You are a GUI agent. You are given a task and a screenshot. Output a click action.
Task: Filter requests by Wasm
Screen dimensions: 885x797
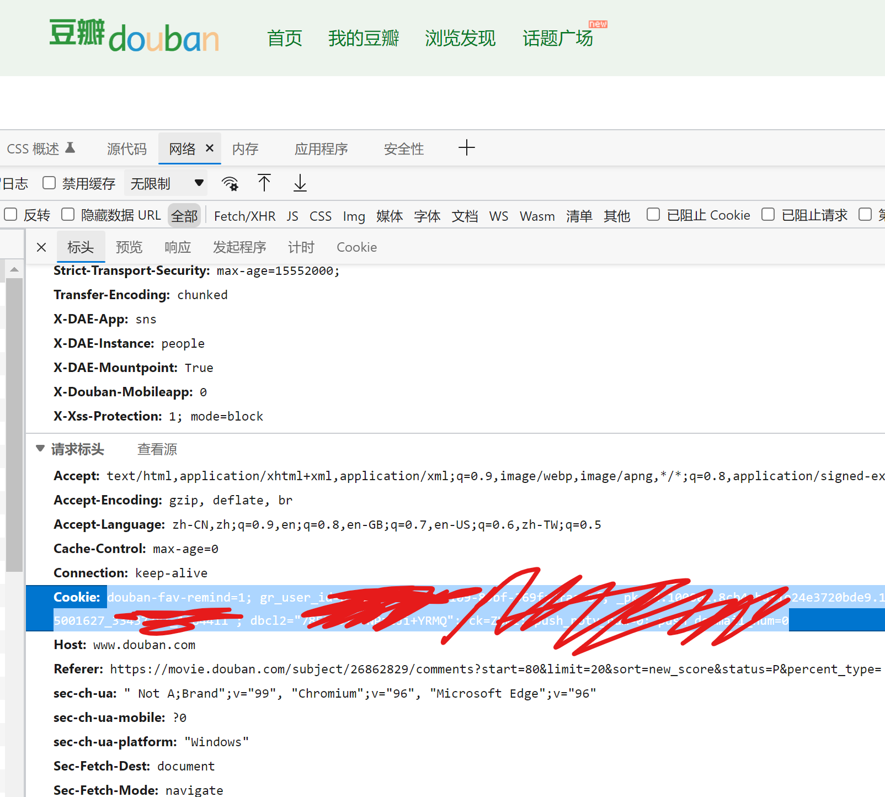[x=537, y=216]
